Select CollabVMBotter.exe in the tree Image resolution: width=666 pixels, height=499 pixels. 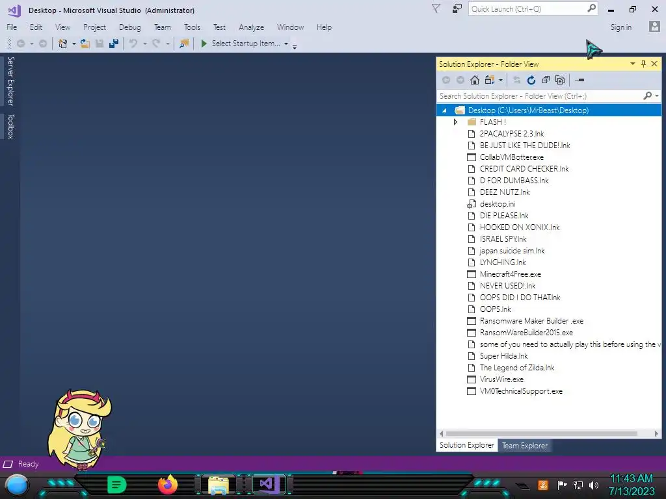pos(511,157)
